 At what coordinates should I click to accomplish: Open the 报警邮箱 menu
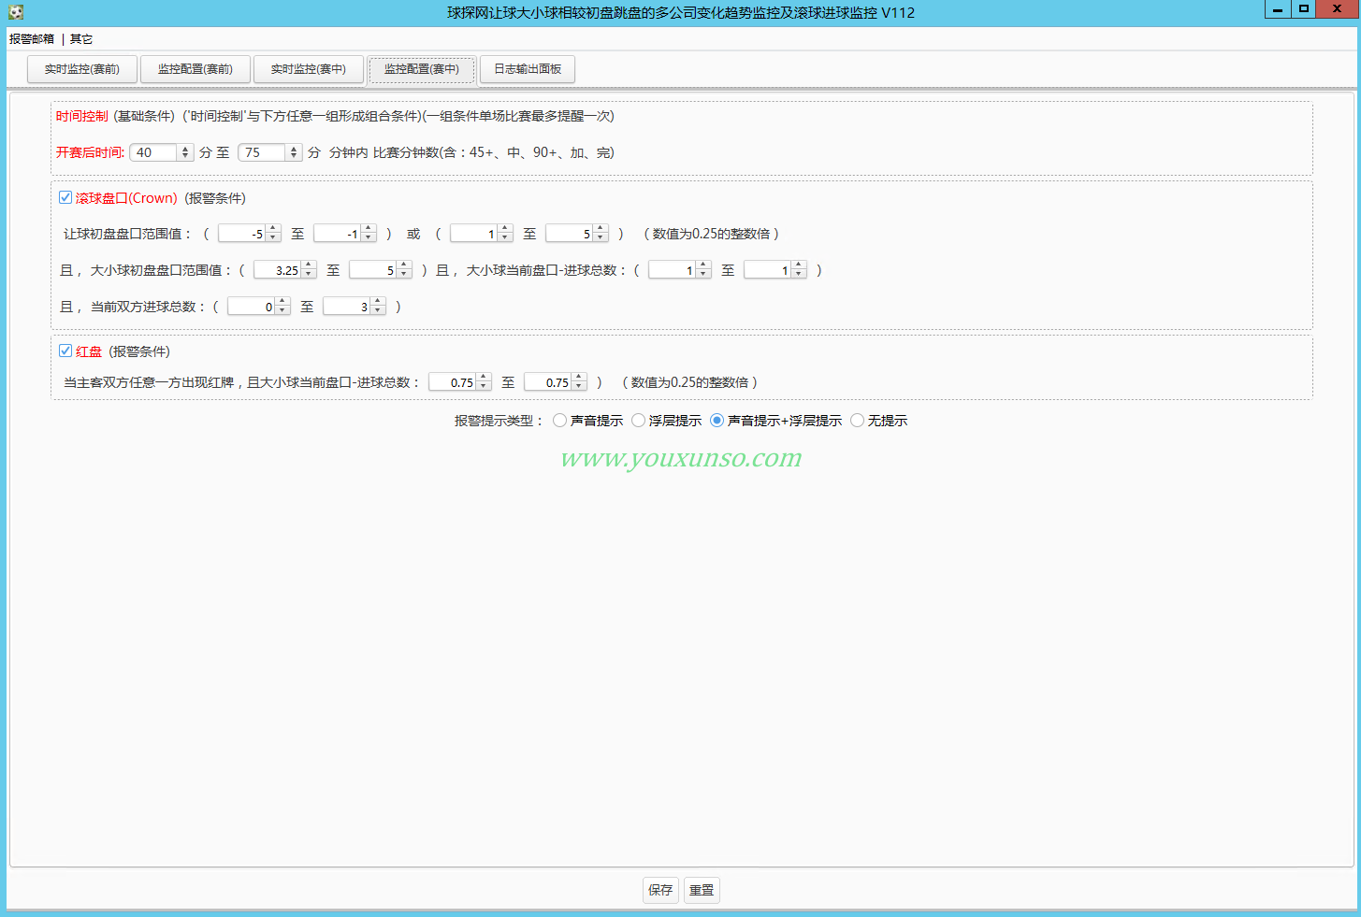click(32, 39)
